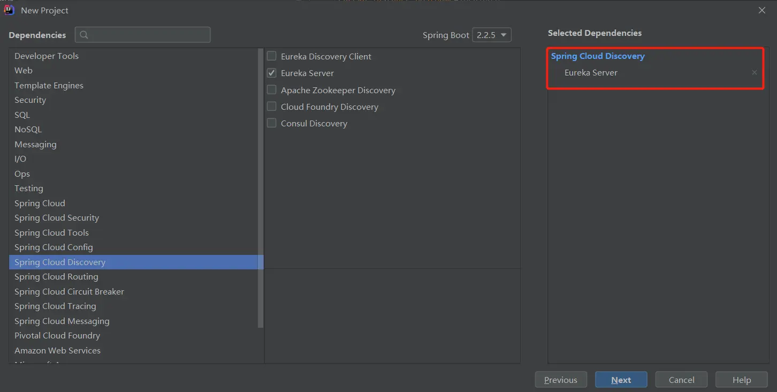Open the Pivotal Cloud Foundry category
The image size is (777, 392).
click(133, 335)
